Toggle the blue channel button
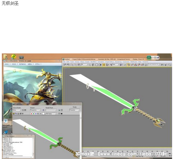The height and width of the screenshot is (159, 173). [x=36, y=114]
